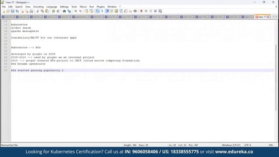Click the Open file toolbar icon

8,11
